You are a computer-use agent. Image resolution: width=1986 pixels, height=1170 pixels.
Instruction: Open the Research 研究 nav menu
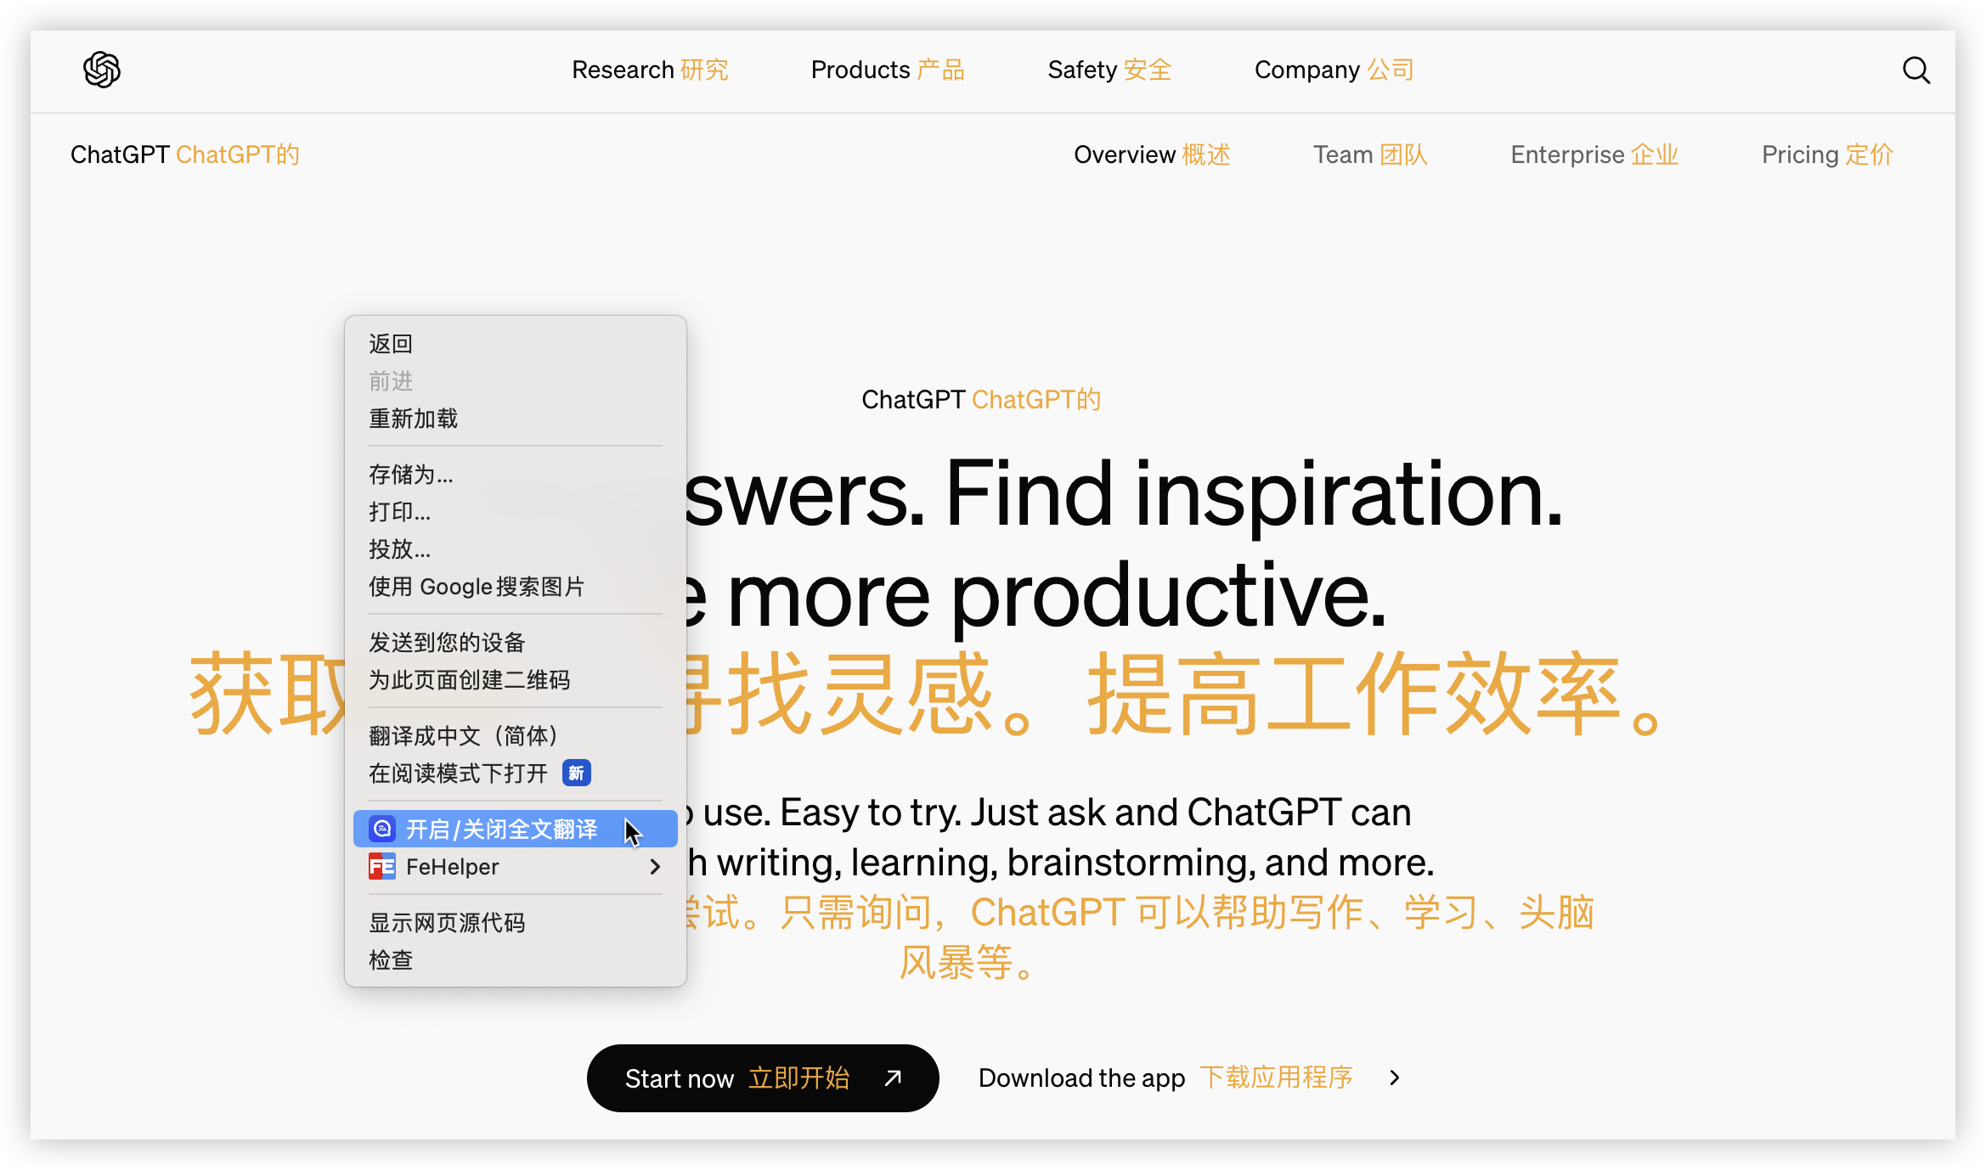650,70
